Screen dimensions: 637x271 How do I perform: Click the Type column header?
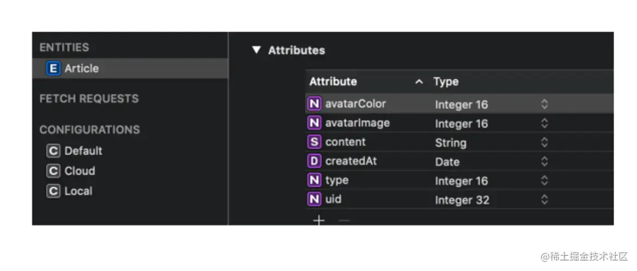coord(446,82)
